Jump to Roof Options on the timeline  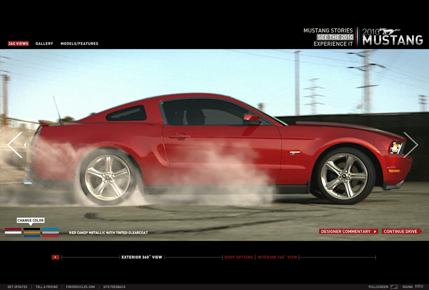click(239, 257)
